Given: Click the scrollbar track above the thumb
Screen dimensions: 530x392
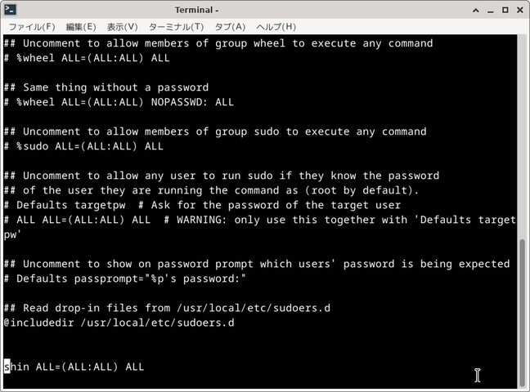Looking at the screenshot, I should [x=523, y=131].
